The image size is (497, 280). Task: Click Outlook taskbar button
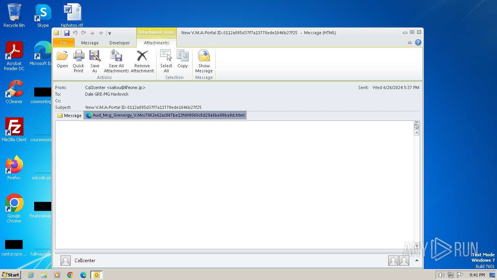[97, 275]
